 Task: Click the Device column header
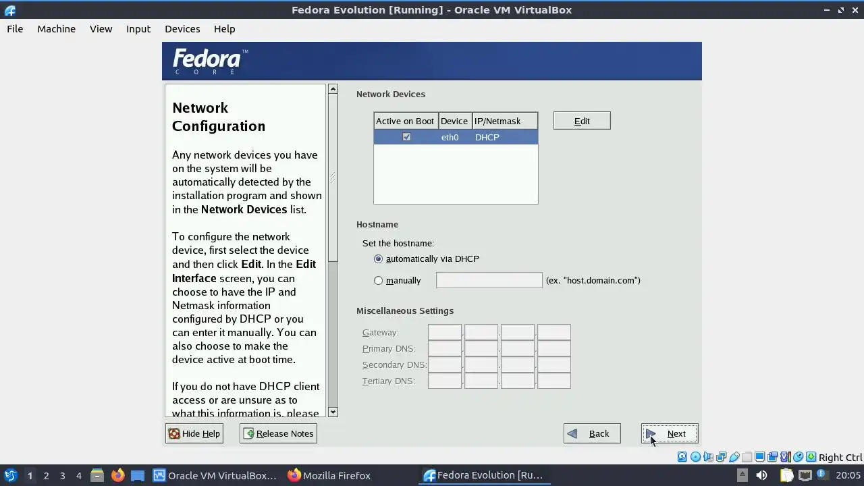click(x=455, y=121)
